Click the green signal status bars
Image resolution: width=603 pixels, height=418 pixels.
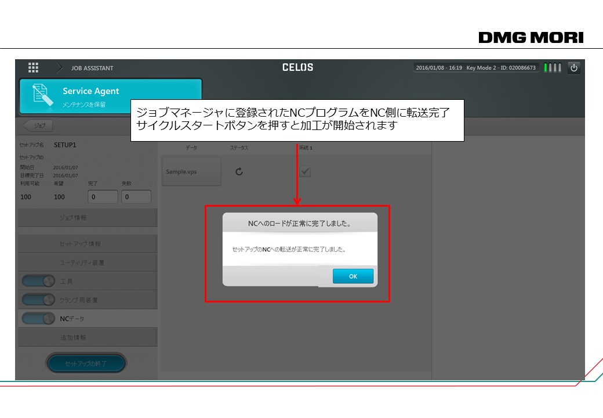point(552,68)
